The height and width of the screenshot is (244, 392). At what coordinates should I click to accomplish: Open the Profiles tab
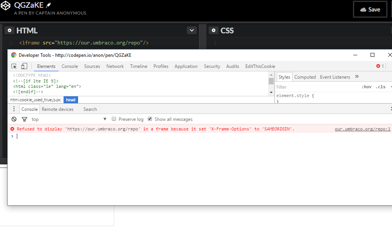161,66
